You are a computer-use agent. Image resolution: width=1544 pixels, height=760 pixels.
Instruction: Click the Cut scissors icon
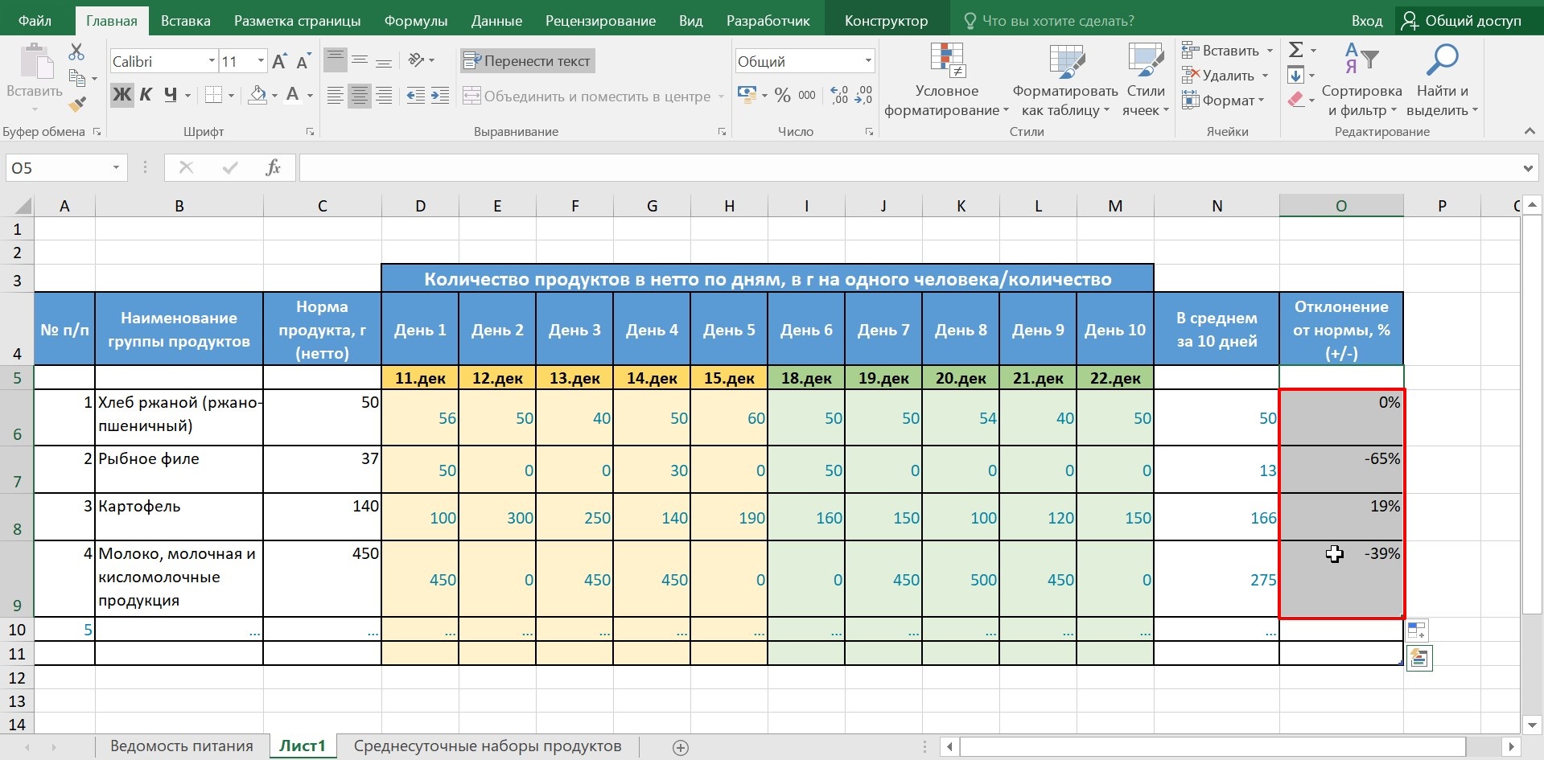coord(76,52)
